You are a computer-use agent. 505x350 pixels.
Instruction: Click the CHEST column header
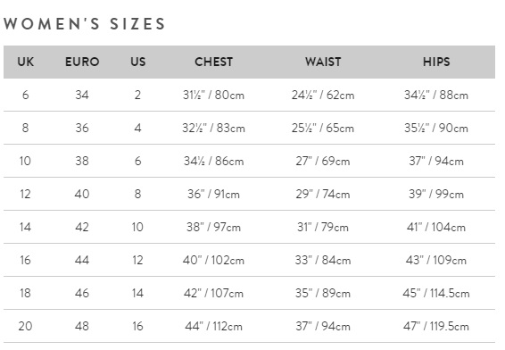[213, 62]
